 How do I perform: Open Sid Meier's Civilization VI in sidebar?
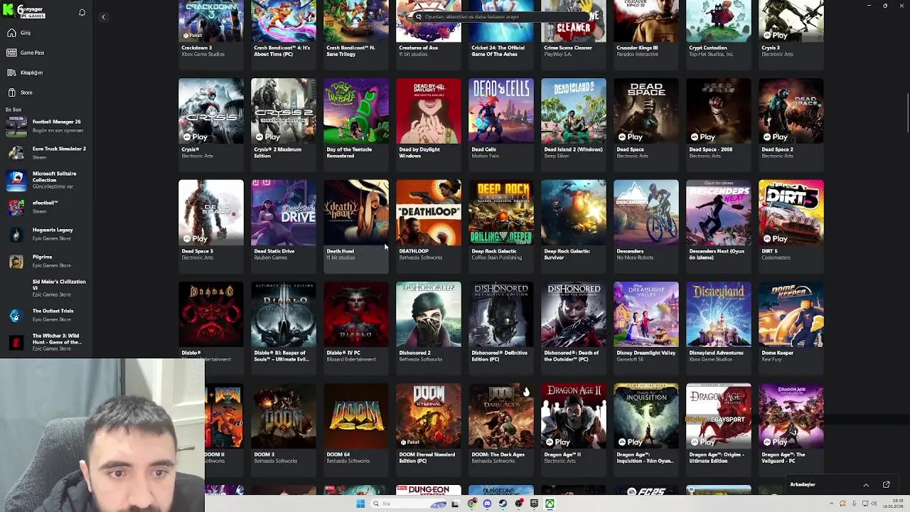45,288
